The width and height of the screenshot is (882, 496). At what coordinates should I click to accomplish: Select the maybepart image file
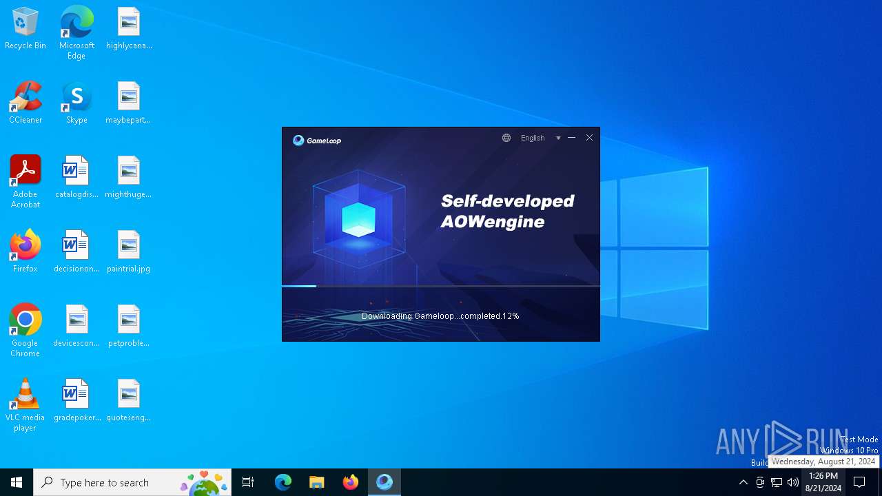tap(129, 103)
